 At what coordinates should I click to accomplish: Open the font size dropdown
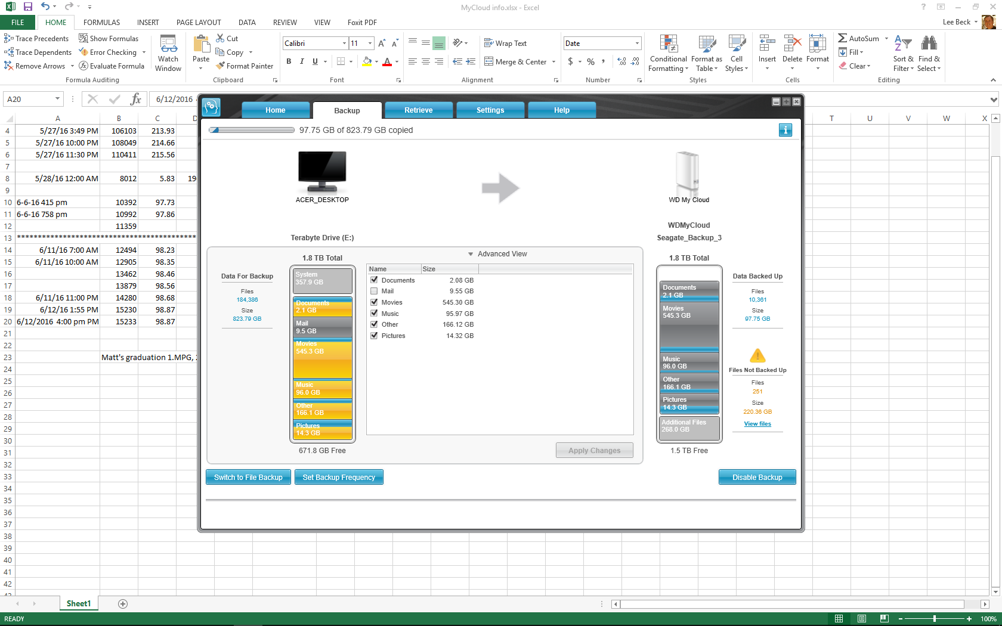(x=370, y=44)
